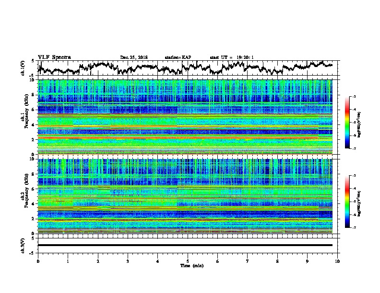Click time axis tick label '5'
The height and width of the screenshot is (293, 380).
pos(188,261)
